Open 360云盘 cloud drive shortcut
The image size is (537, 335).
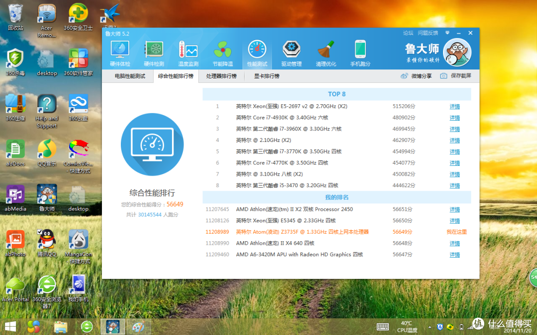[78, 107]
